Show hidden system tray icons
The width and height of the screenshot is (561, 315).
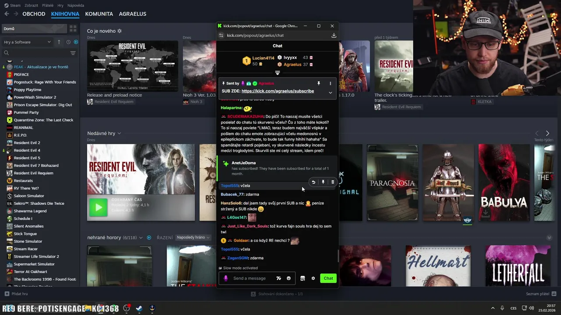point(493,308)
